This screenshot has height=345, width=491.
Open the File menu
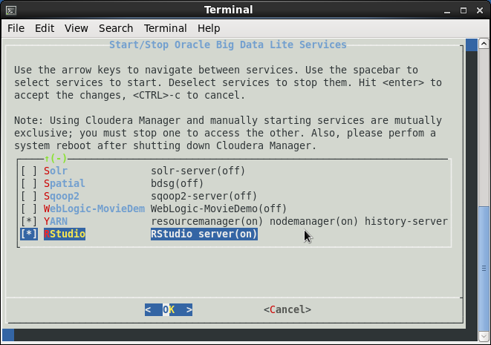click(16, 28)
